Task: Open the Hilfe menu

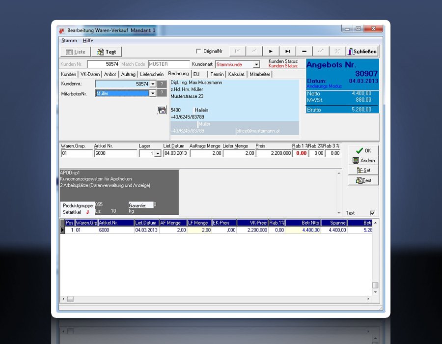Action: (88, 41)
